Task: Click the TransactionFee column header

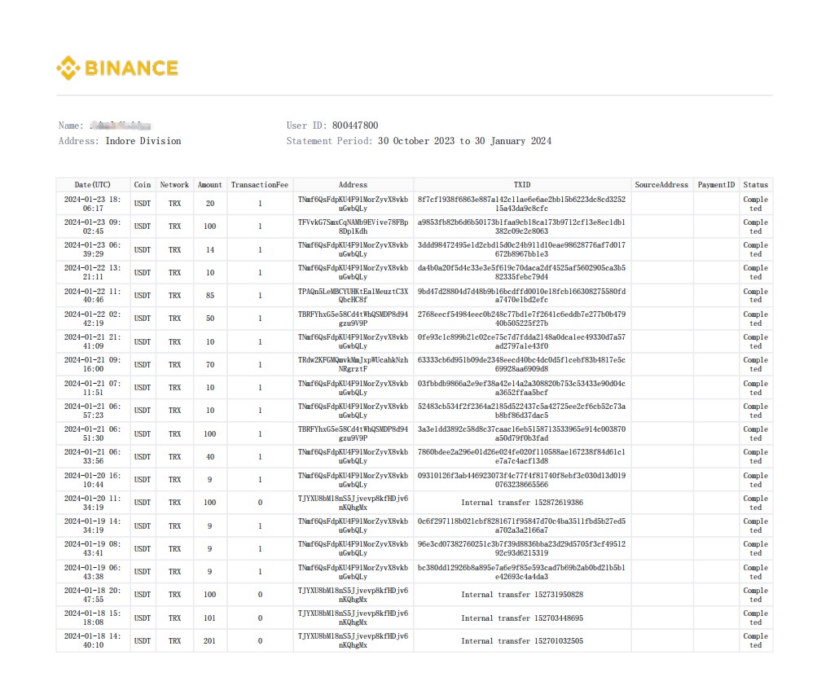Action: (x=260, y=185)
